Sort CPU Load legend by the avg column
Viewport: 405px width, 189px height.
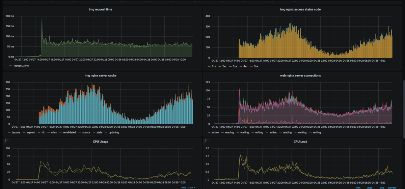(382, 187)
